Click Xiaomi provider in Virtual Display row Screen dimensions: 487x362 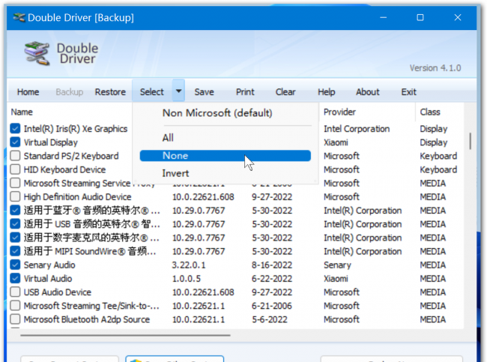pos(336,142)
